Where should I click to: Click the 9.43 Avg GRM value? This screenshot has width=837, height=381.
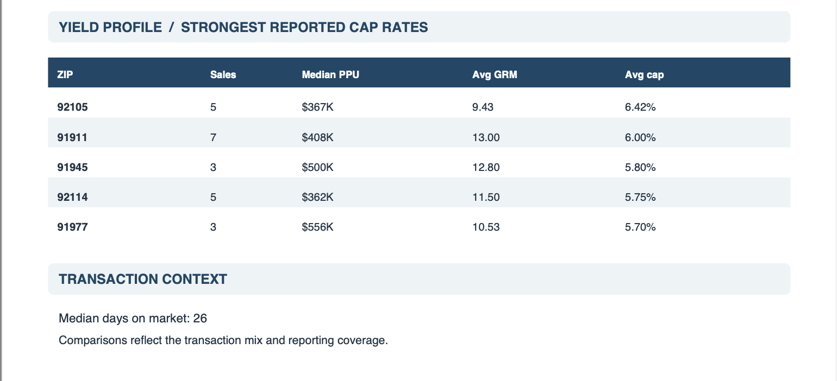483,107
